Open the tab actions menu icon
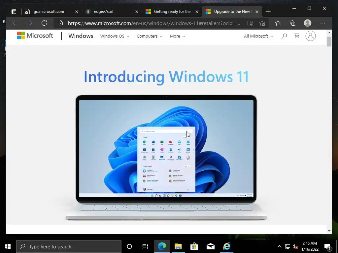Screen dimensions: 338x253 (x=14, y=12)
